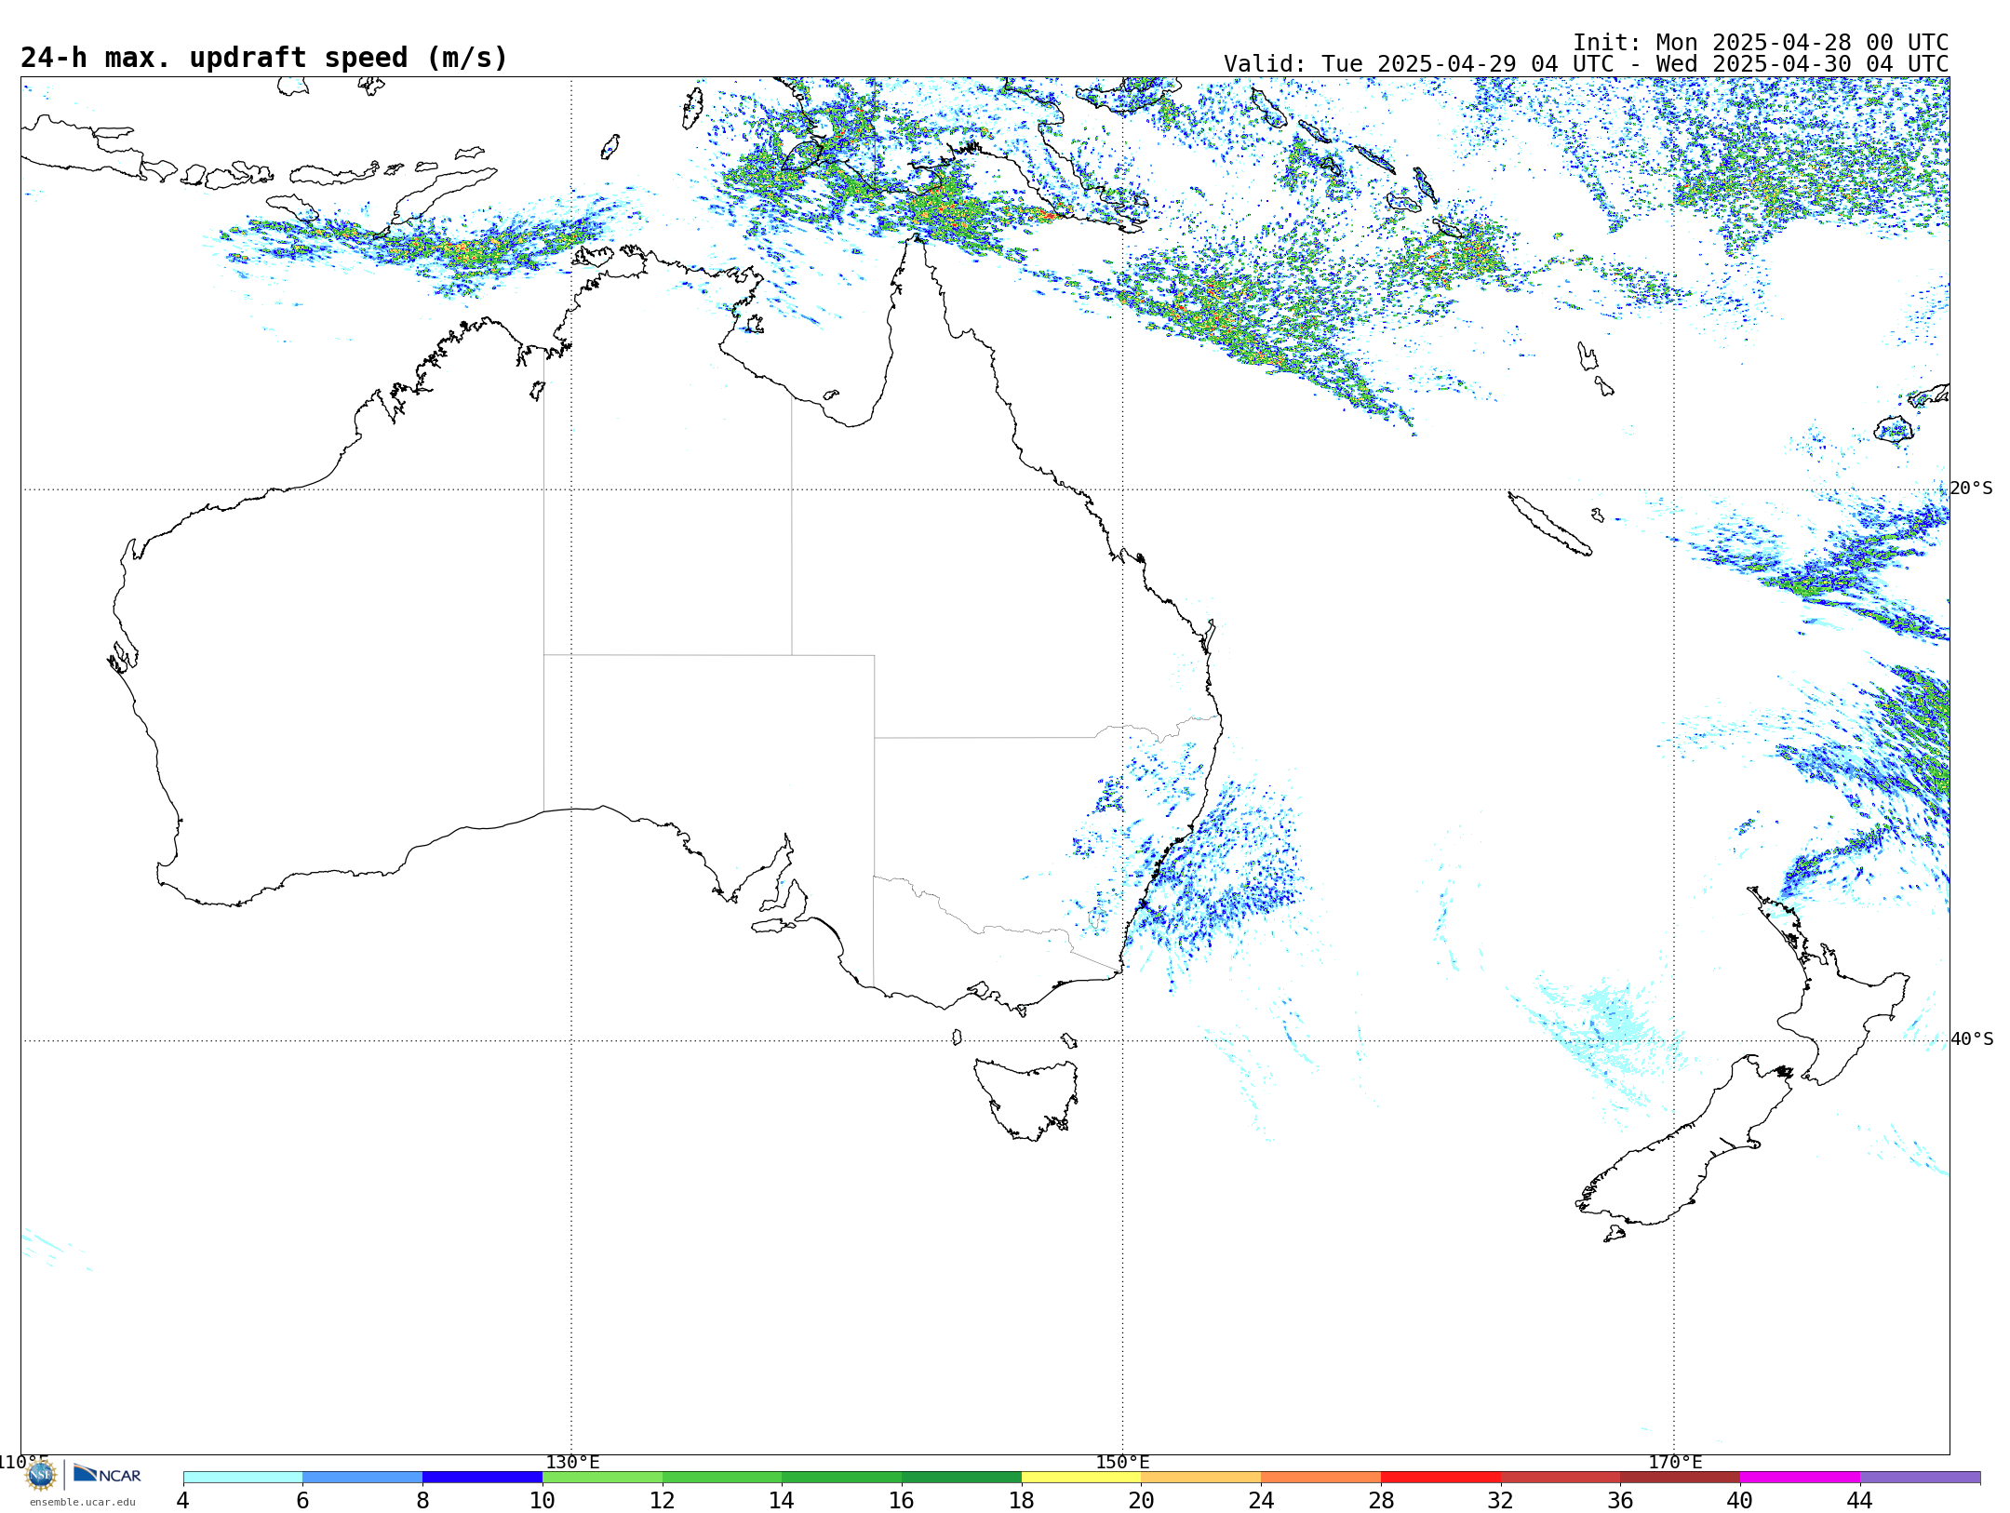Click the 'Valid:' time range text

click(1586, 64)
